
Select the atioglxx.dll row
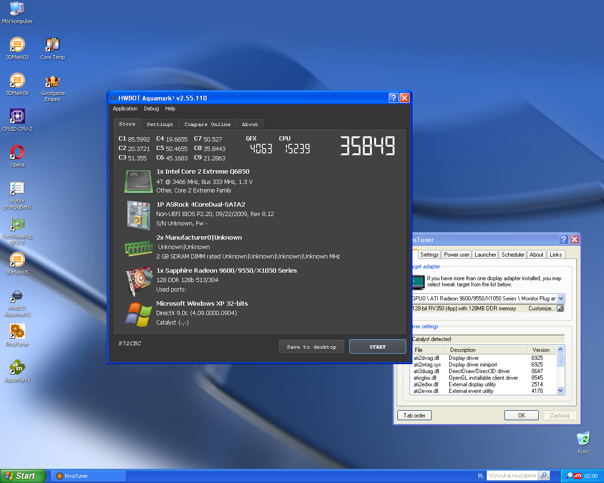[484, 378]
